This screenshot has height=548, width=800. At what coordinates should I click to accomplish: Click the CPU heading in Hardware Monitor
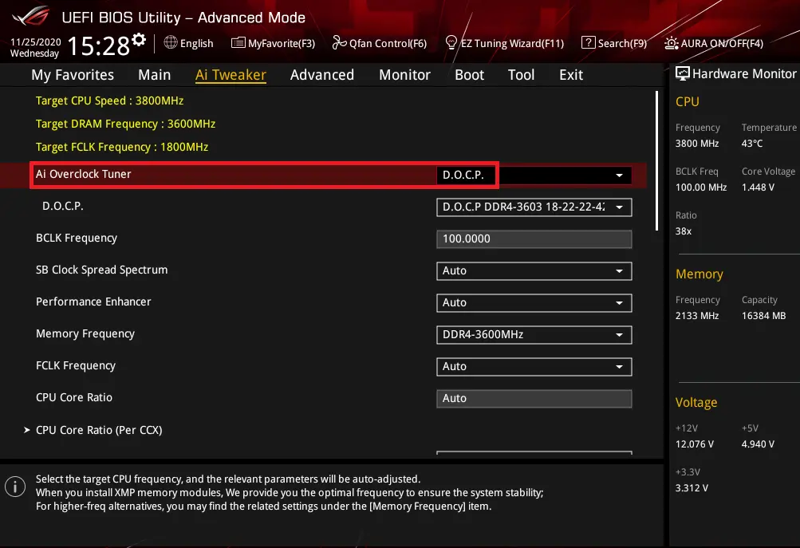[688, 101]
